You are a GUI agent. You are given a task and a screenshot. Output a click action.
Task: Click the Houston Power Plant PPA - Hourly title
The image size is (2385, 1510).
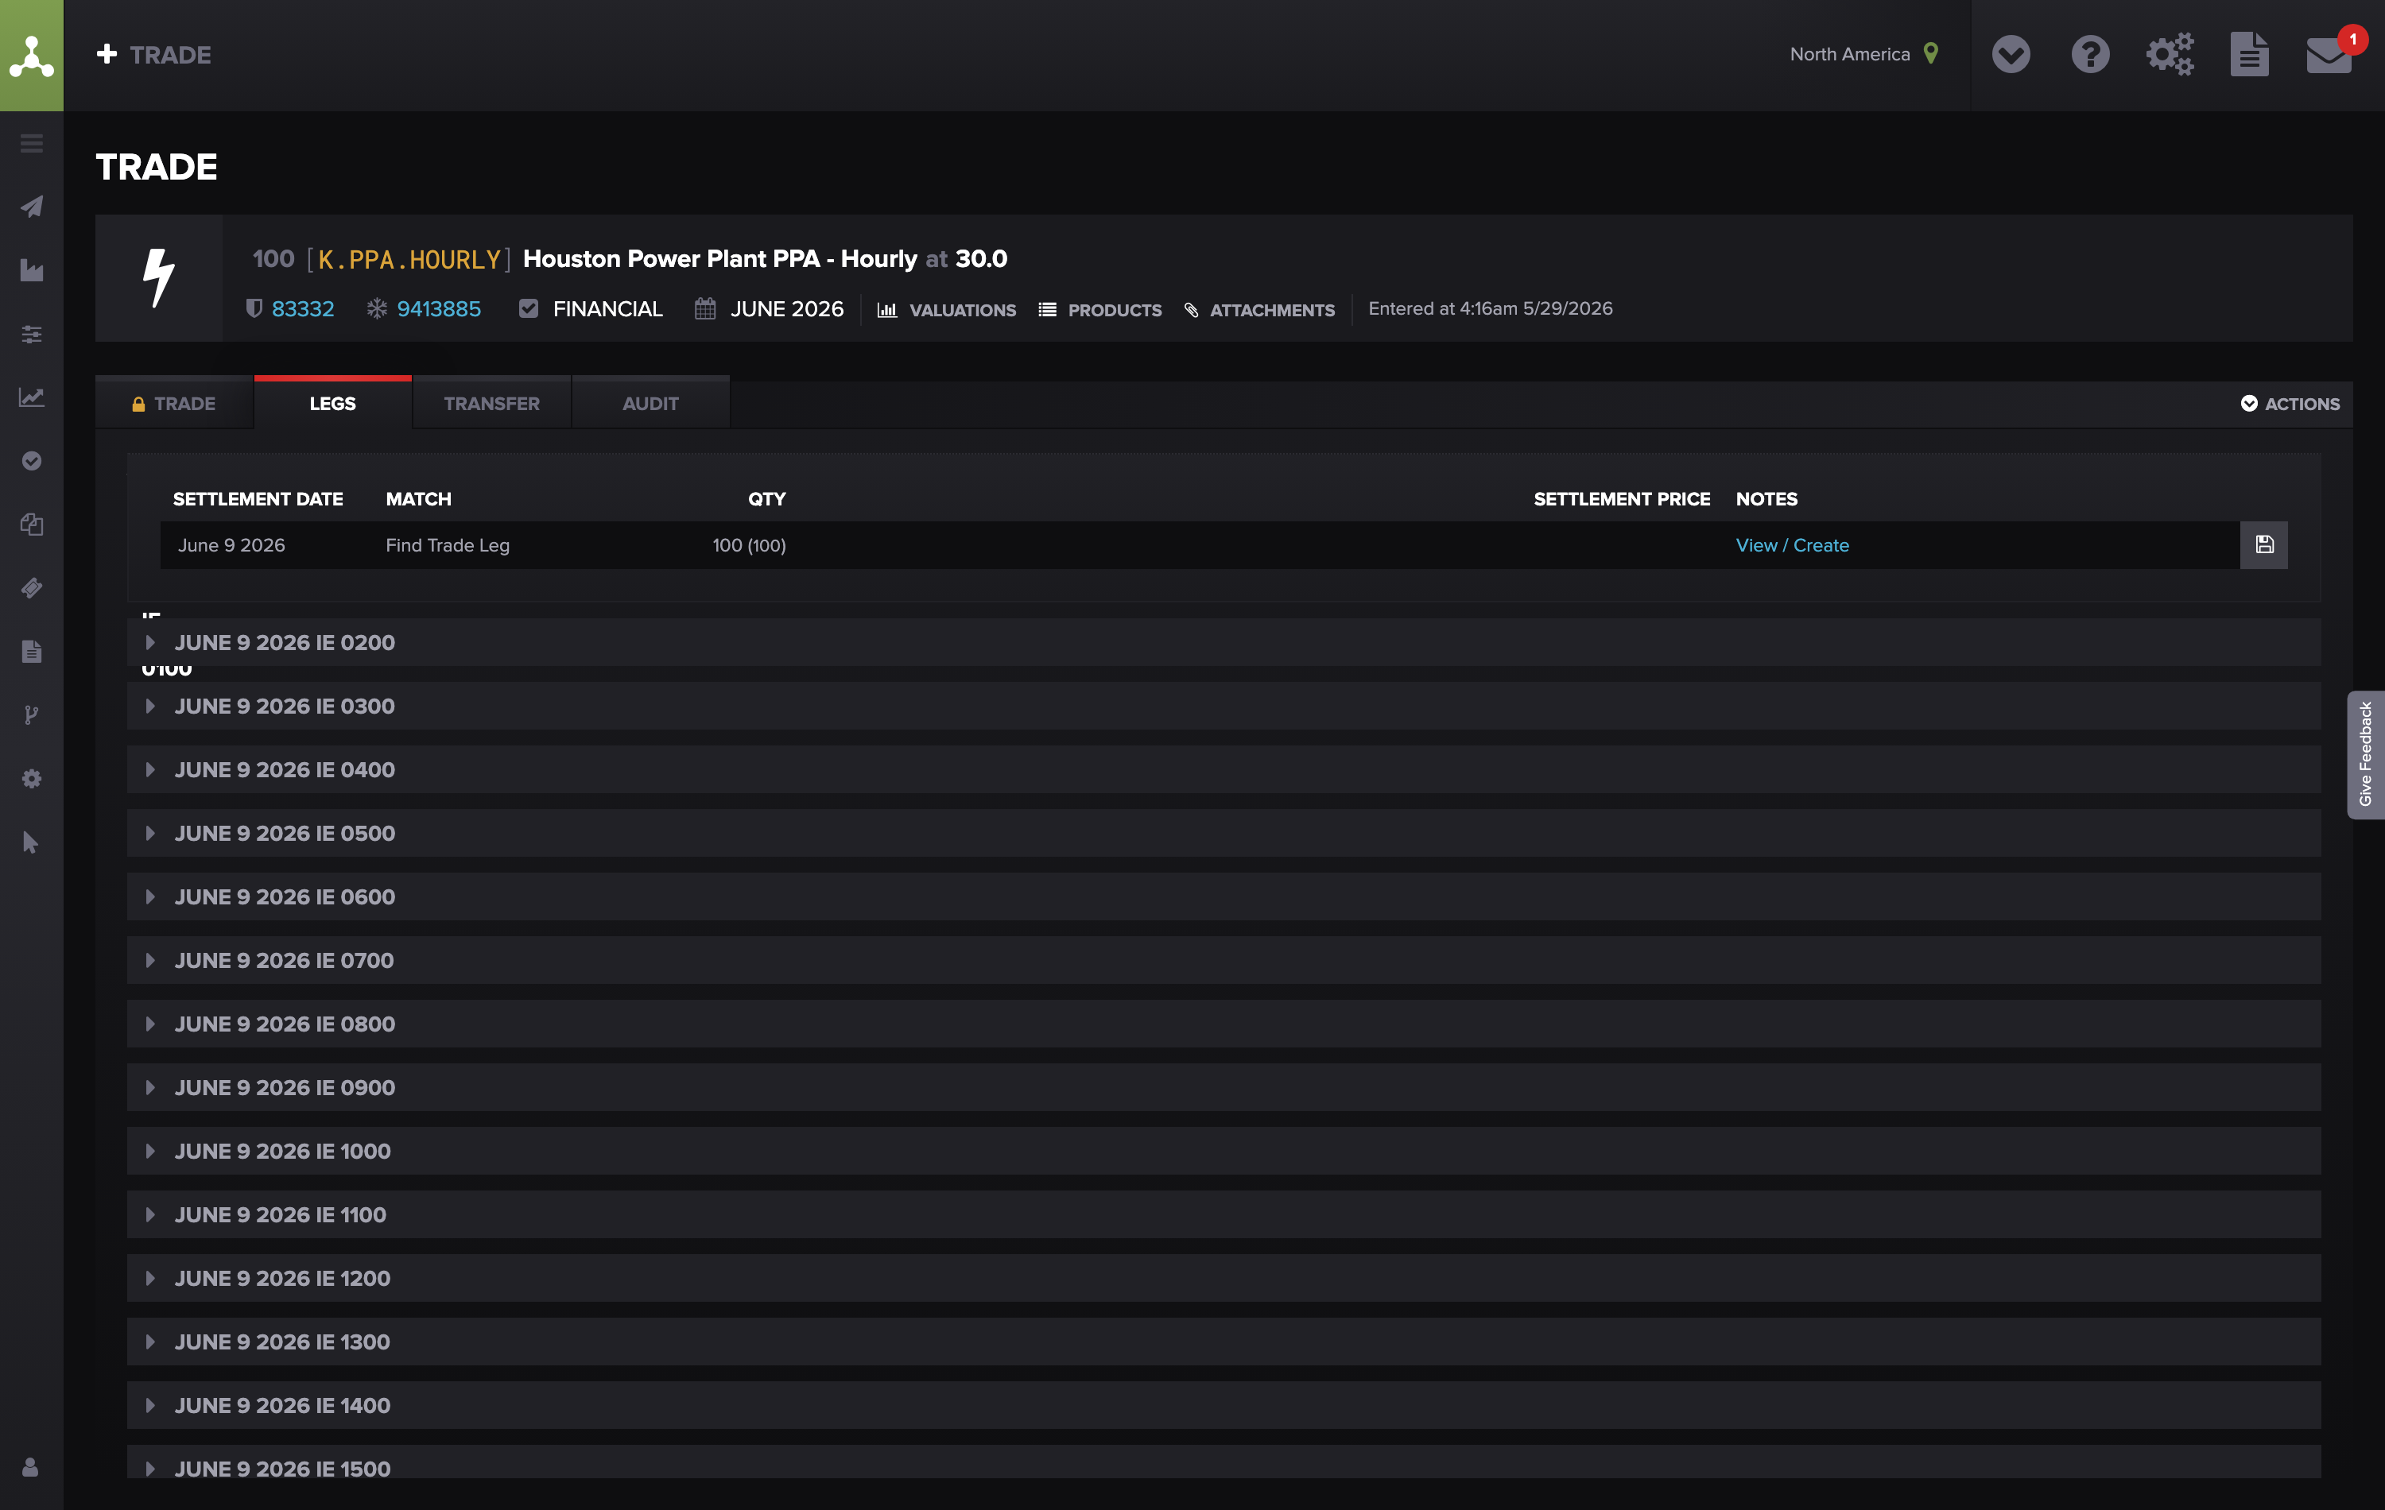(x=720, y=258)
